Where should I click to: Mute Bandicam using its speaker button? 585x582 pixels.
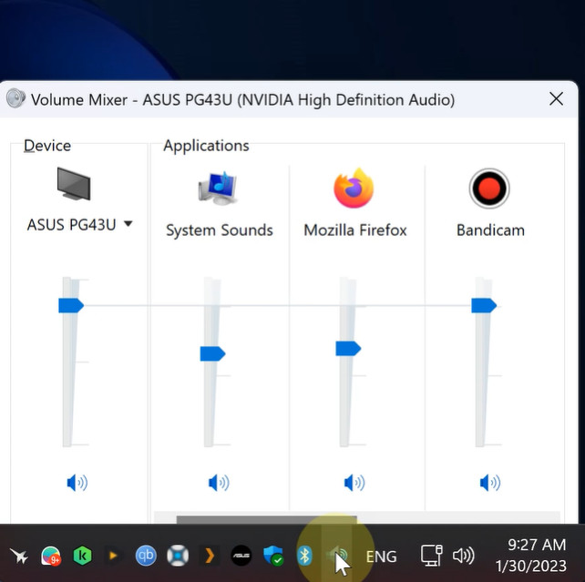tap(490, 483)
